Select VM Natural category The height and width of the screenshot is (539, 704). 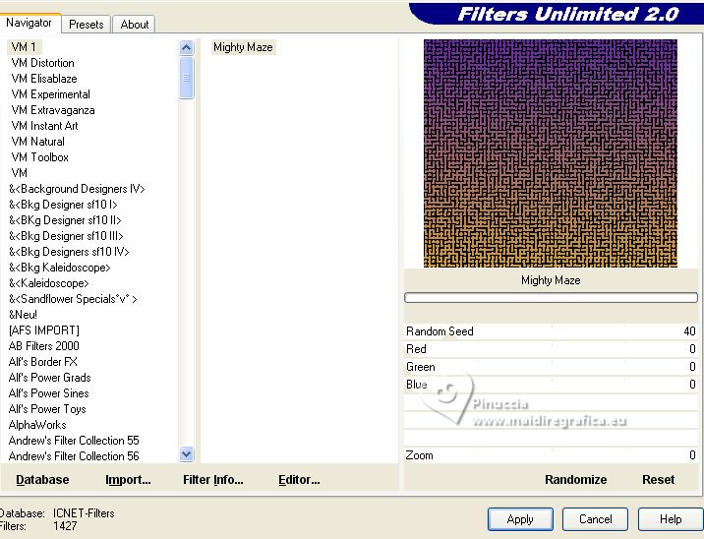pyautogui.click(x=37, y=142)
